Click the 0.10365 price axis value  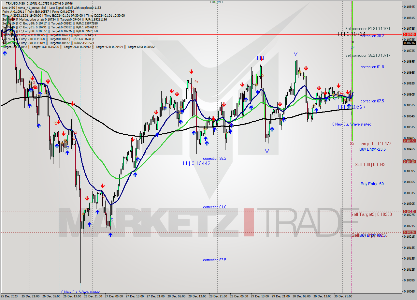pos(409,182)
